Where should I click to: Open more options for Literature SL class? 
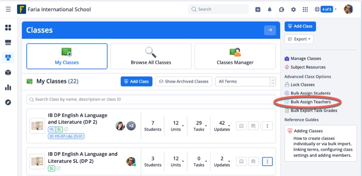pyautogui.click(x=267, y=162)
